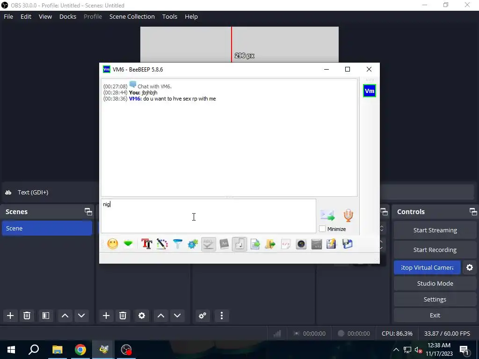Open OBS Settings button

click(x=435, y=299)
